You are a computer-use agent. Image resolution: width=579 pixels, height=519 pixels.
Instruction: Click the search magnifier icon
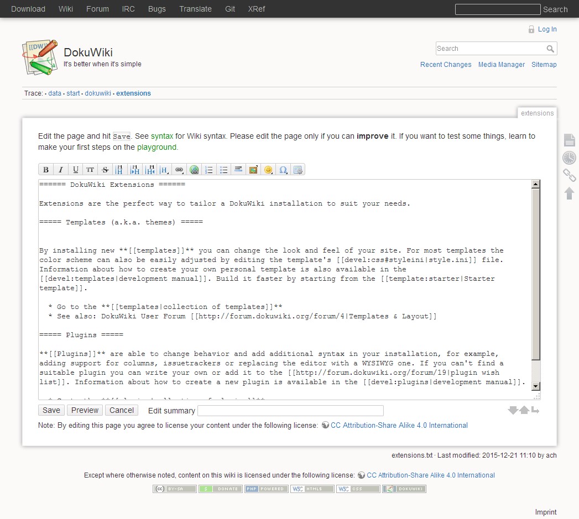point(550,48)
